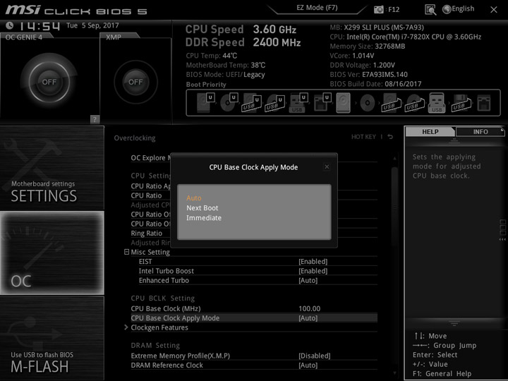The height and width of the screenshot is (381, 508).
Task: Click the clock icon beside the time
Action: click(10, 25)
